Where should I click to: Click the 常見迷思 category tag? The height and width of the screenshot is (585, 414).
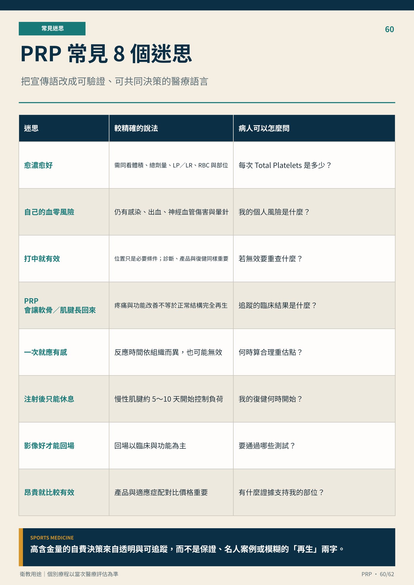tap(52, 29)
